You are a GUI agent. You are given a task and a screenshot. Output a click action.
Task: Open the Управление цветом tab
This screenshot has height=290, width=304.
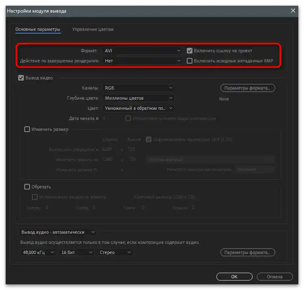pos(93,29)
